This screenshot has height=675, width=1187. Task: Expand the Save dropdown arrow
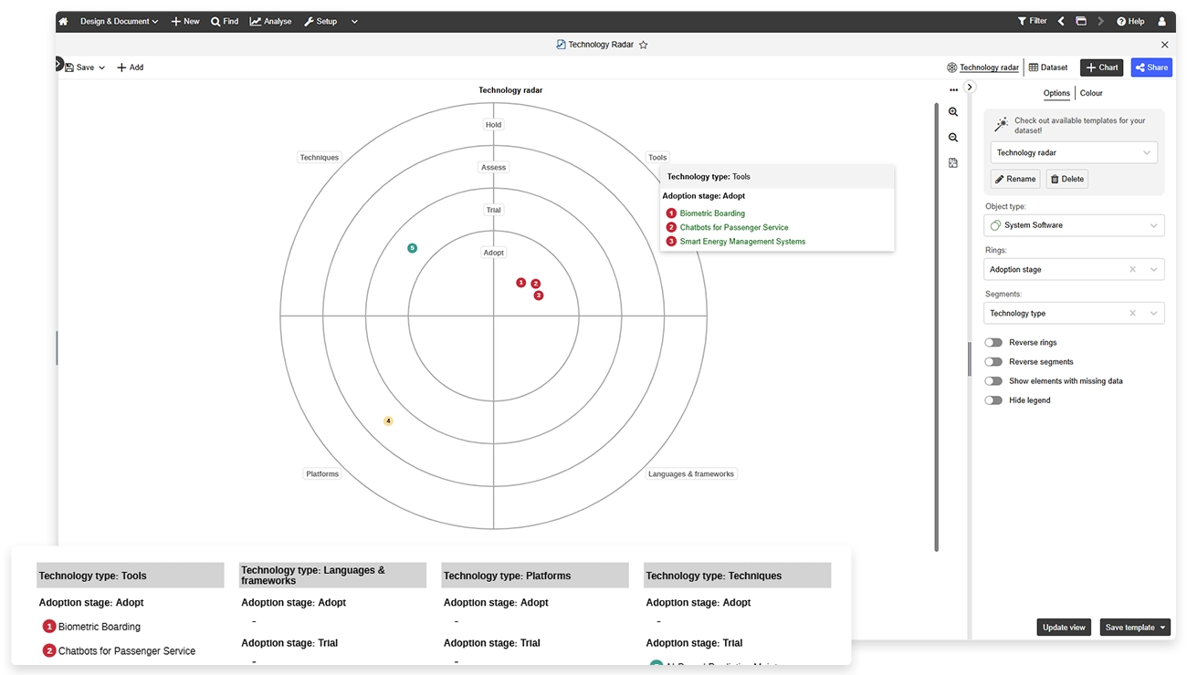(102, 67)
